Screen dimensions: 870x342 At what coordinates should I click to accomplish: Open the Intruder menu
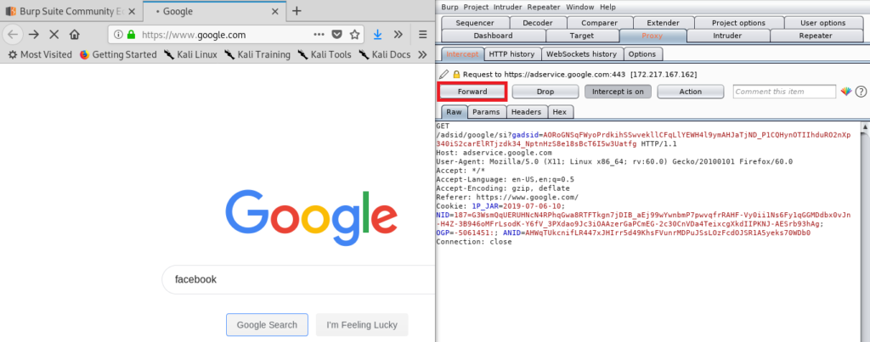(x=508, y=7)
